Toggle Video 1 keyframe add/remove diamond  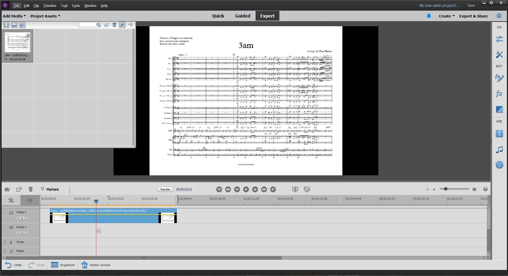(x=22, y=218)
